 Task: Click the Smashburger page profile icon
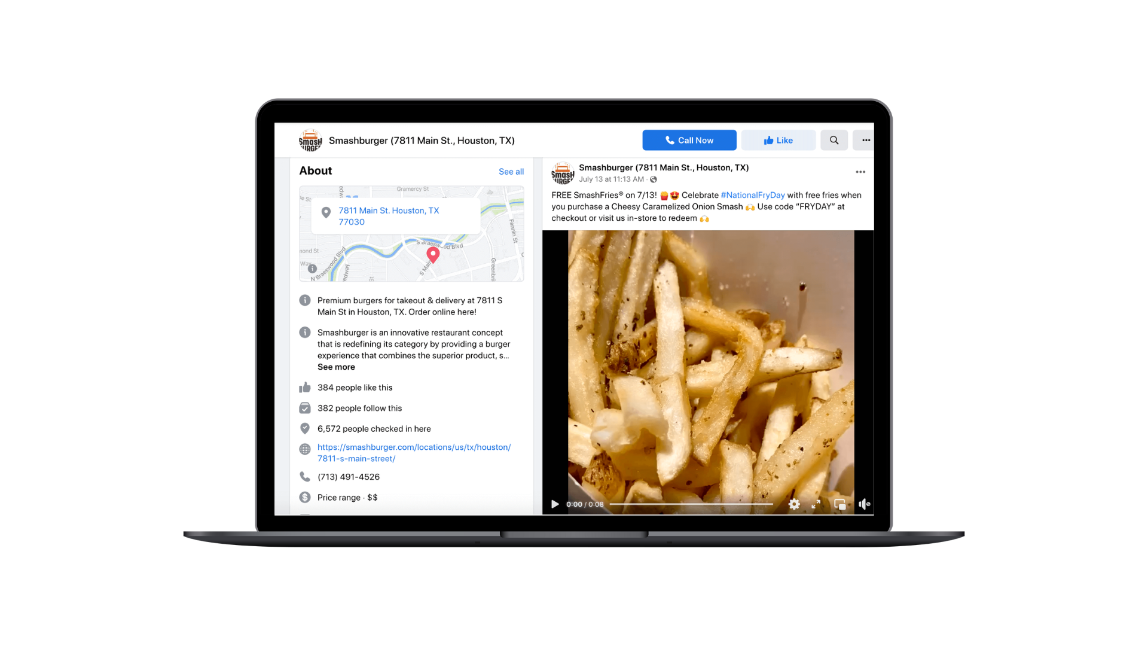(x=309, y=139)
